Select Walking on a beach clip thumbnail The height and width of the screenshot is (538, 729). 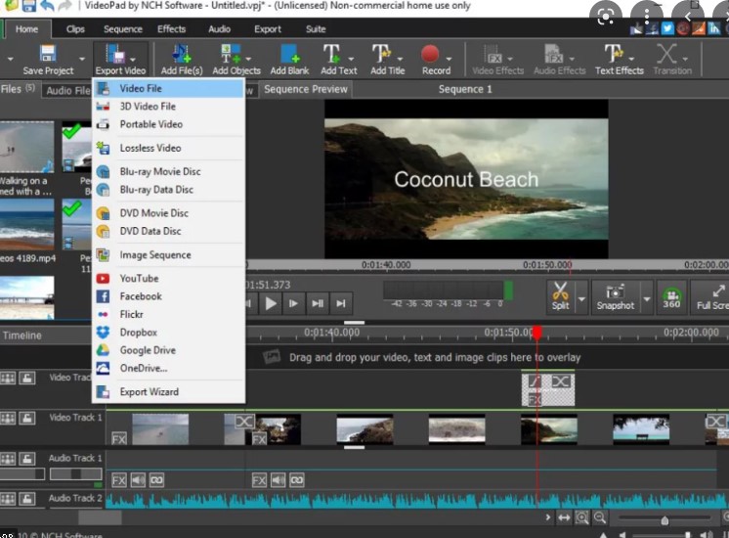26,147
